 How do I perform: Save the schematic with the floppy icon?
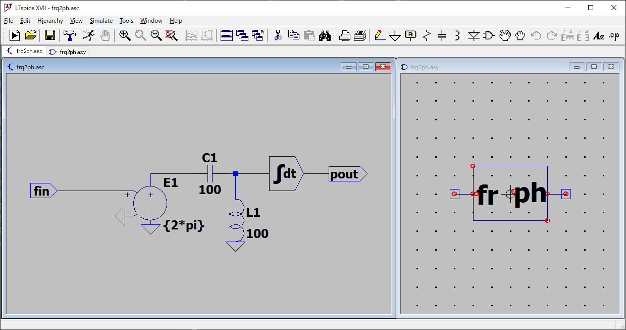coord(50,35)
